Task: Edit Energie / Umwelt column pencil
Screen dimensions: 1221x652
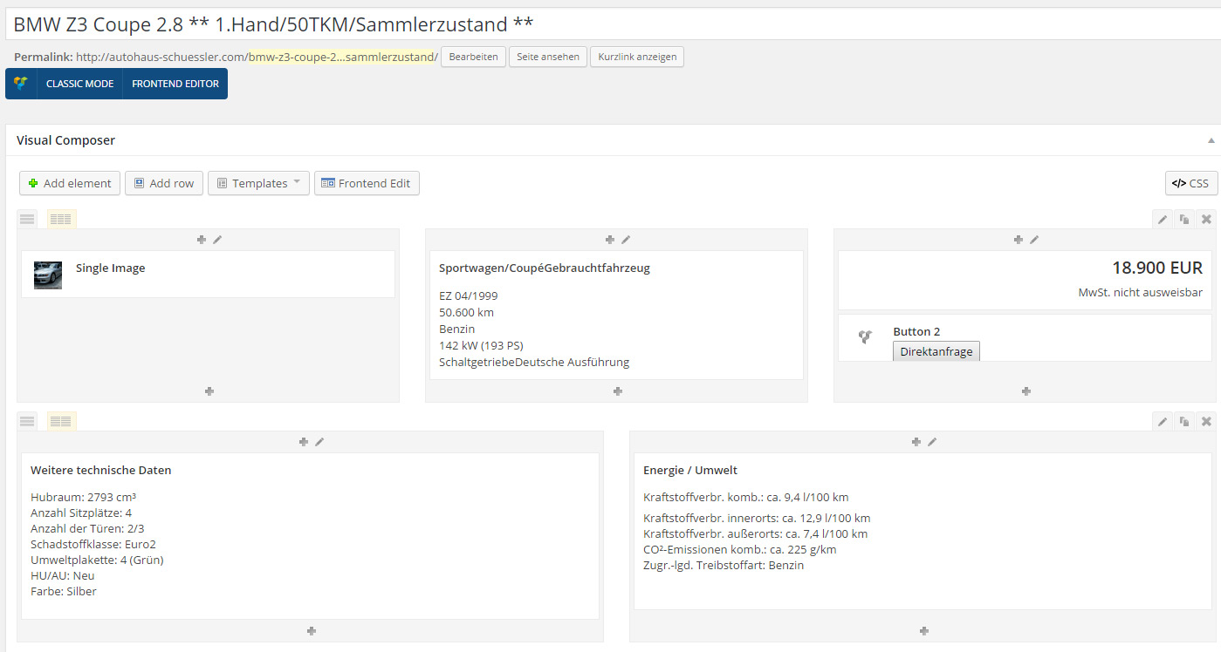Action: [932, 442]
